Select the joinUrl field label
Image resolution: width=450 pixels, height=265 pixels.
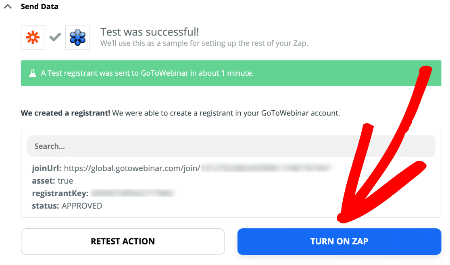pyautogui.click(x=47, y=168)
